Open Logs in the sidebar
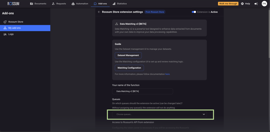Image resolution: width=270 pixels, height=132 pixels. click(x=25, y=34)
